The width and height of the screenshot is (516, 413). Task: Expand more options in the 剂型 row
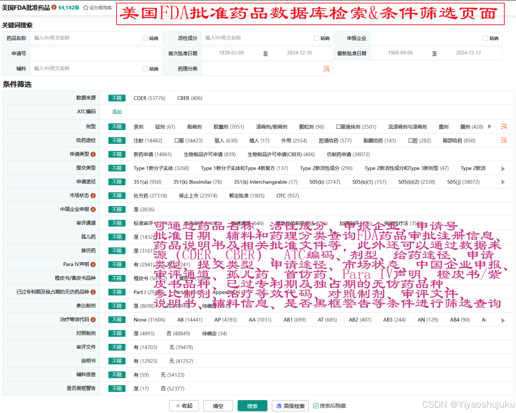pyautogui.click(x=489, y=127)
